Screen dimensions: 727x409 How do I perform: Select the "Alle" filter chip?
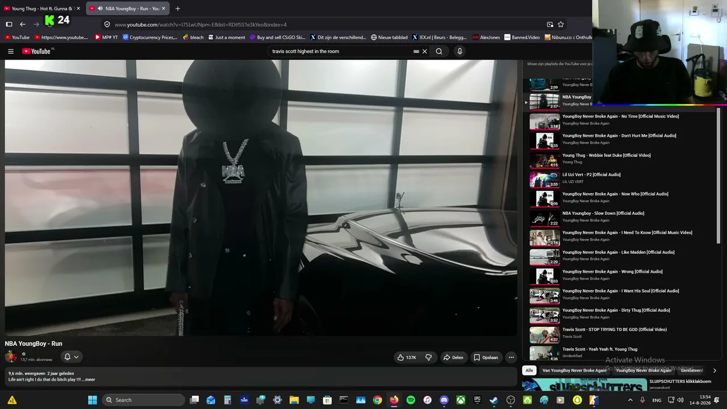[x=529, y=370]
